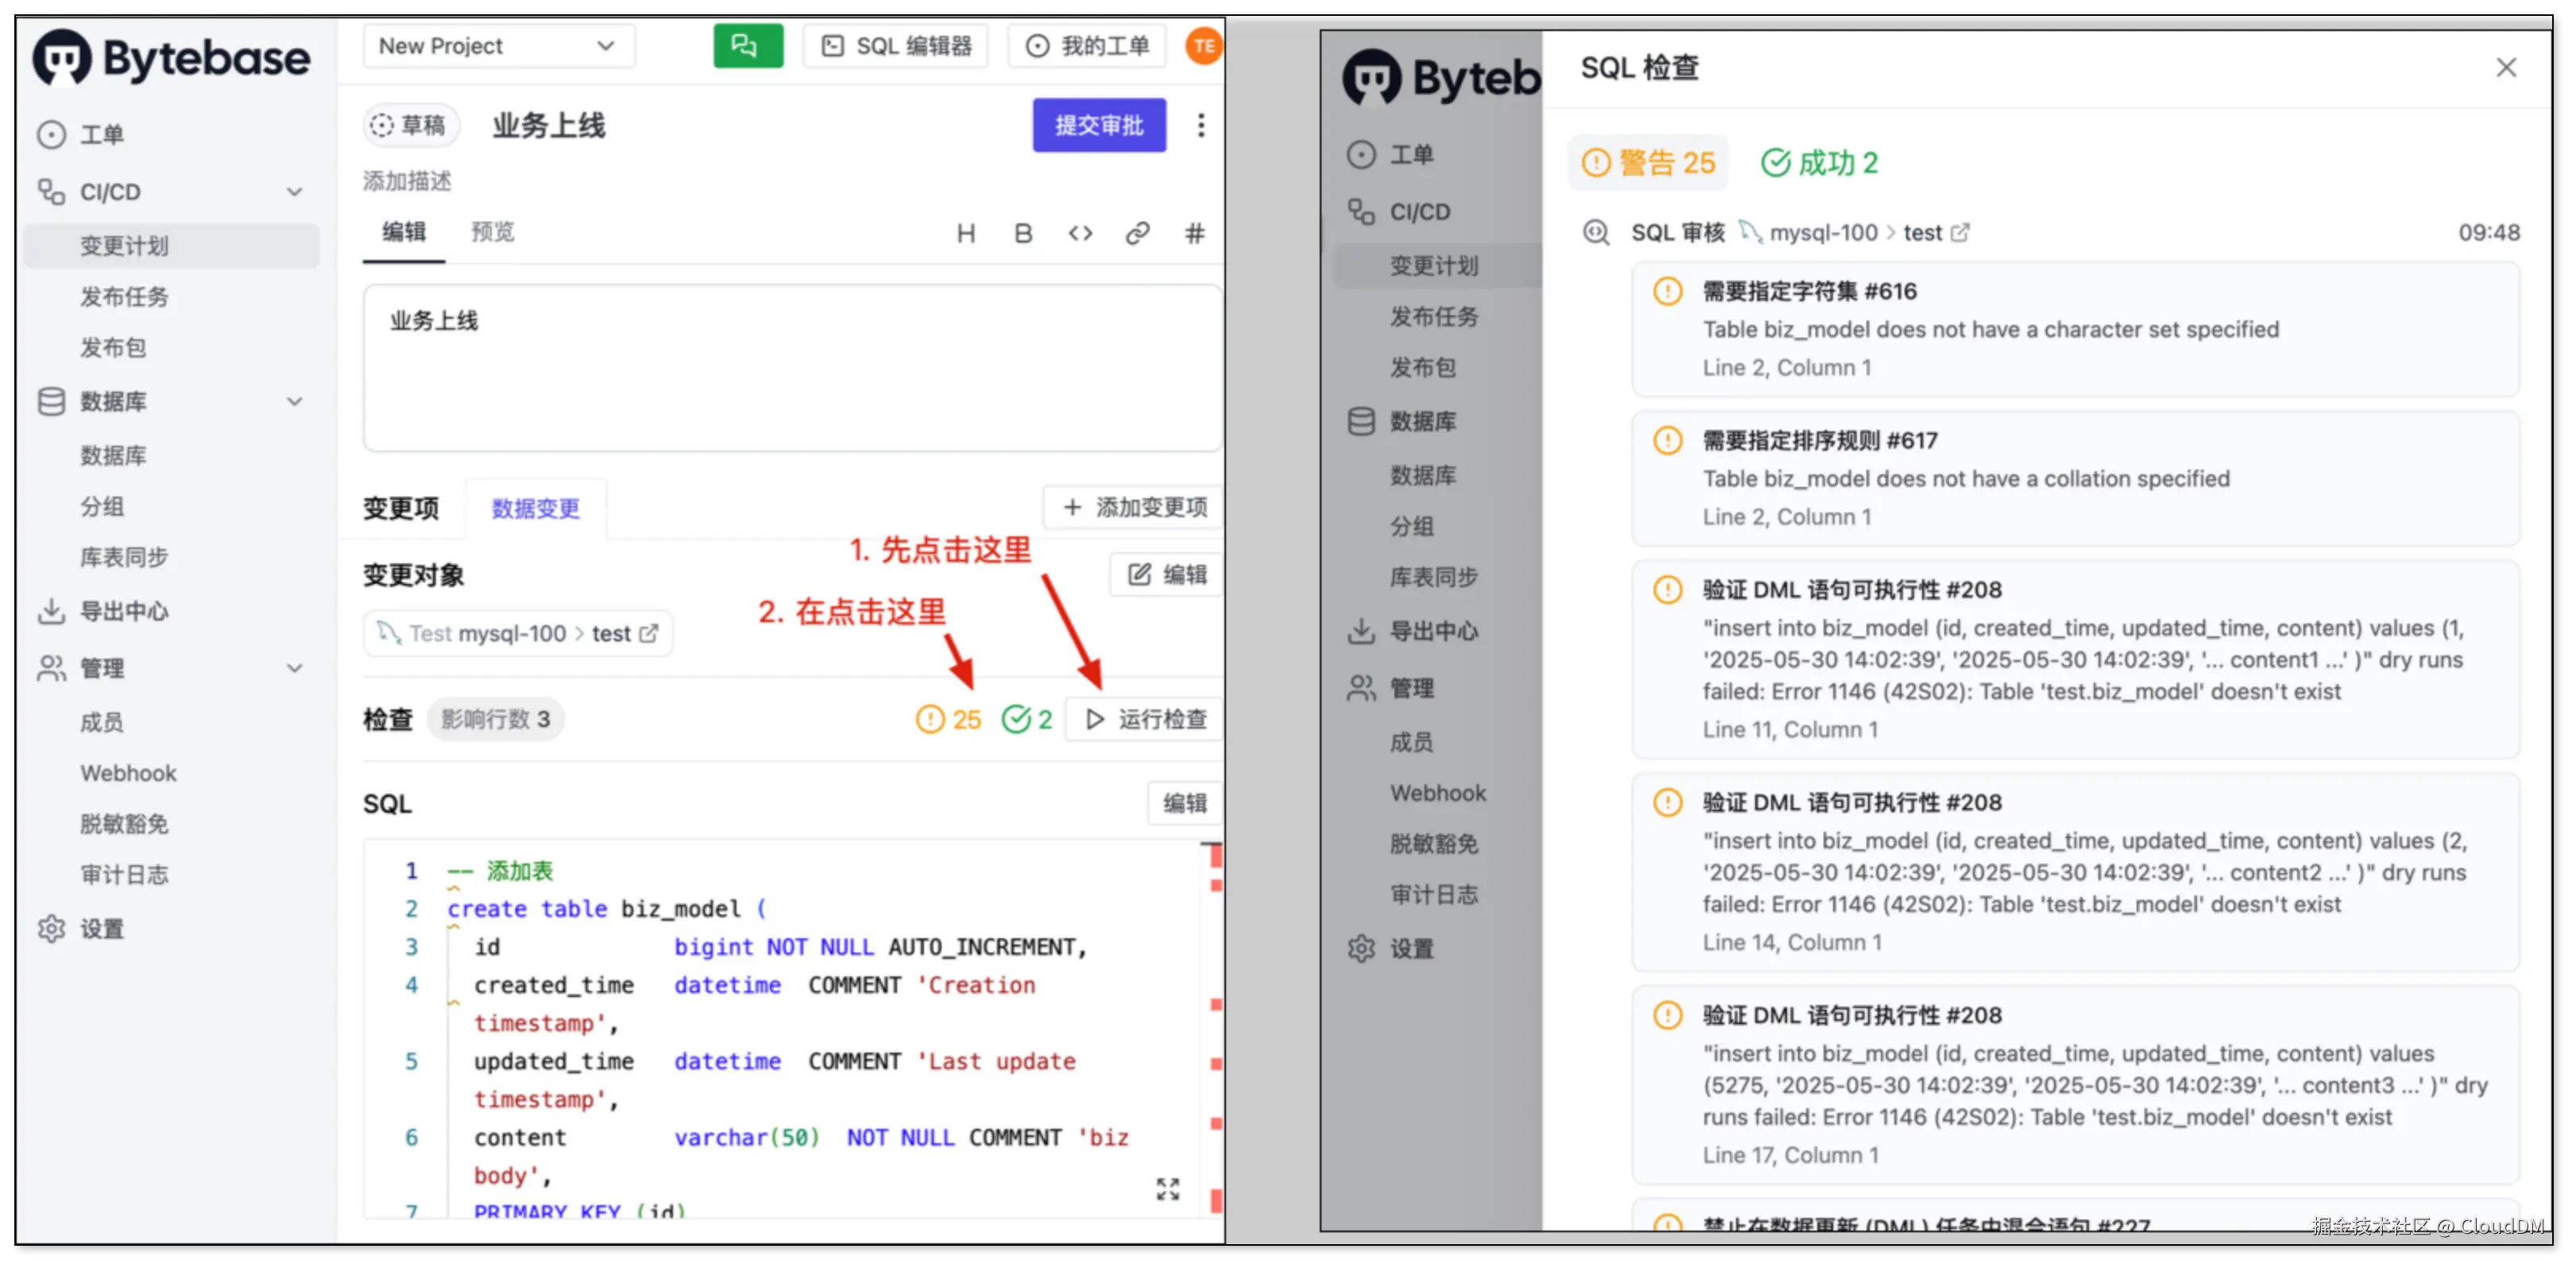Open the New Project dropdown
2576x1268 pixels.
(497, 46)
